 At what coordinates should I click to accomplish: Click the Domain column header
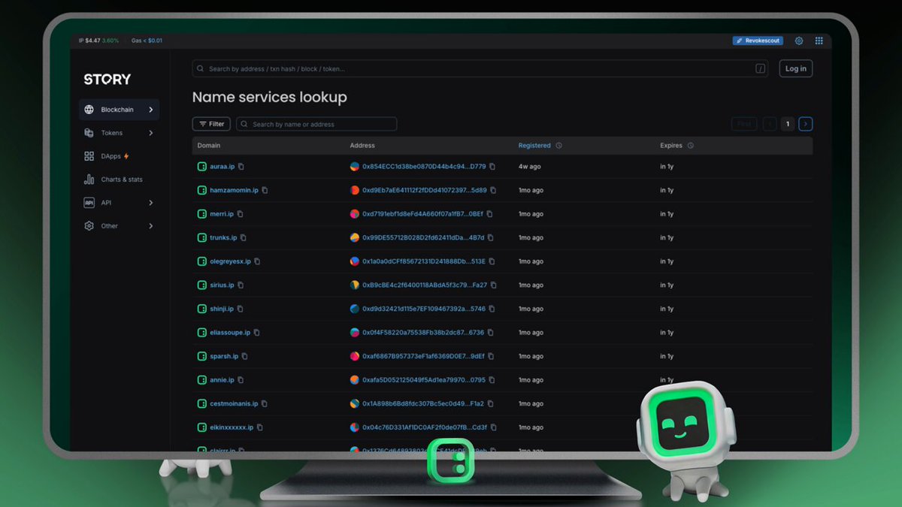[209, 146]
